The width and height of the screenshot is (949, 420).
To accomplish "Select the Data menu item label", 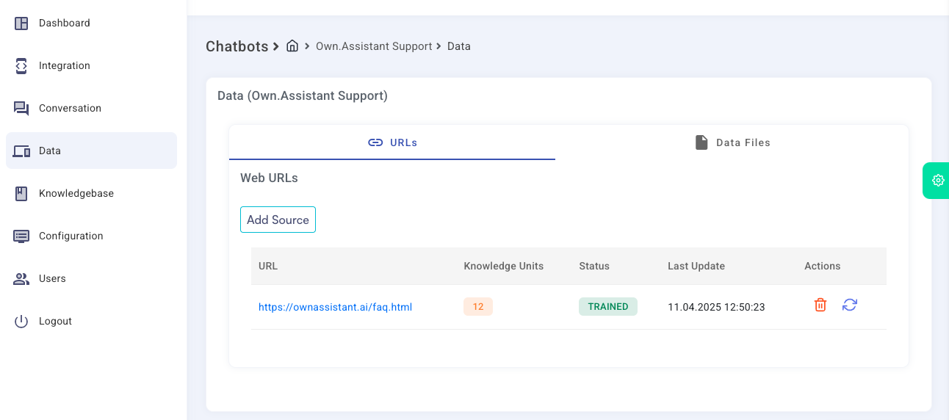I will tap(50, 151).
